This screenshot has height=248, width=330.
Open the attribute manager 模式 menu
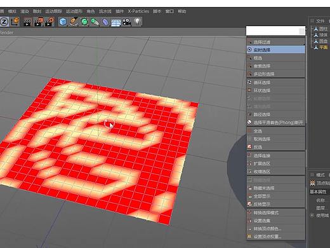pyautogui.click(x=320, y=175)
